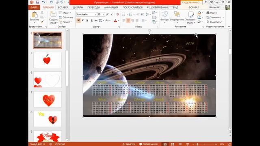The height and width of the screenshot is (146, 260).
Task: Apply shape outline with the pen icon
Action: pyautogui.click(x=199, y=17)
